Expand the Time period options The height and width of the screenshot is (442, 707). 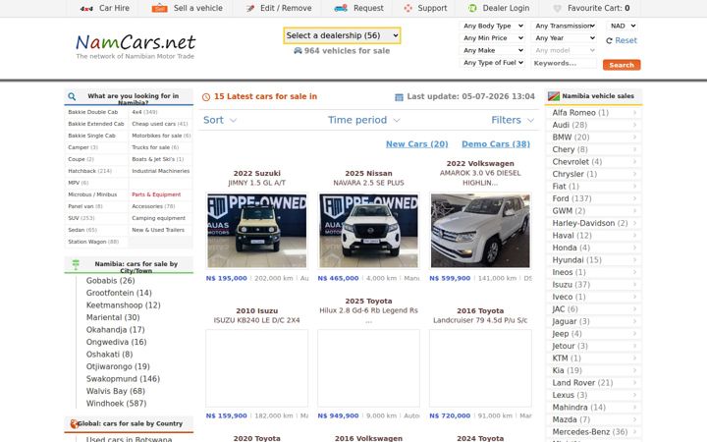[364, 120]
